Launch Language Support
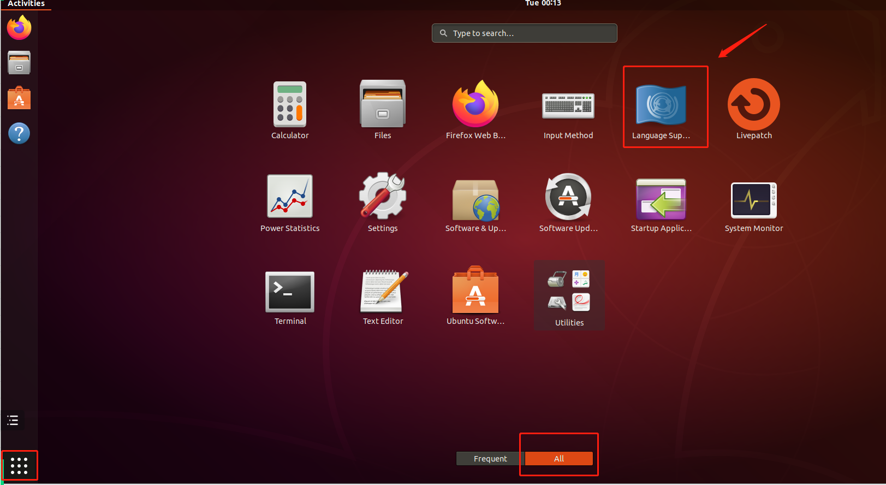 coord(661,110)
